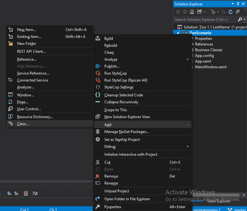Click Collapse All in Solution Explorer toolbar

point(237,12)
